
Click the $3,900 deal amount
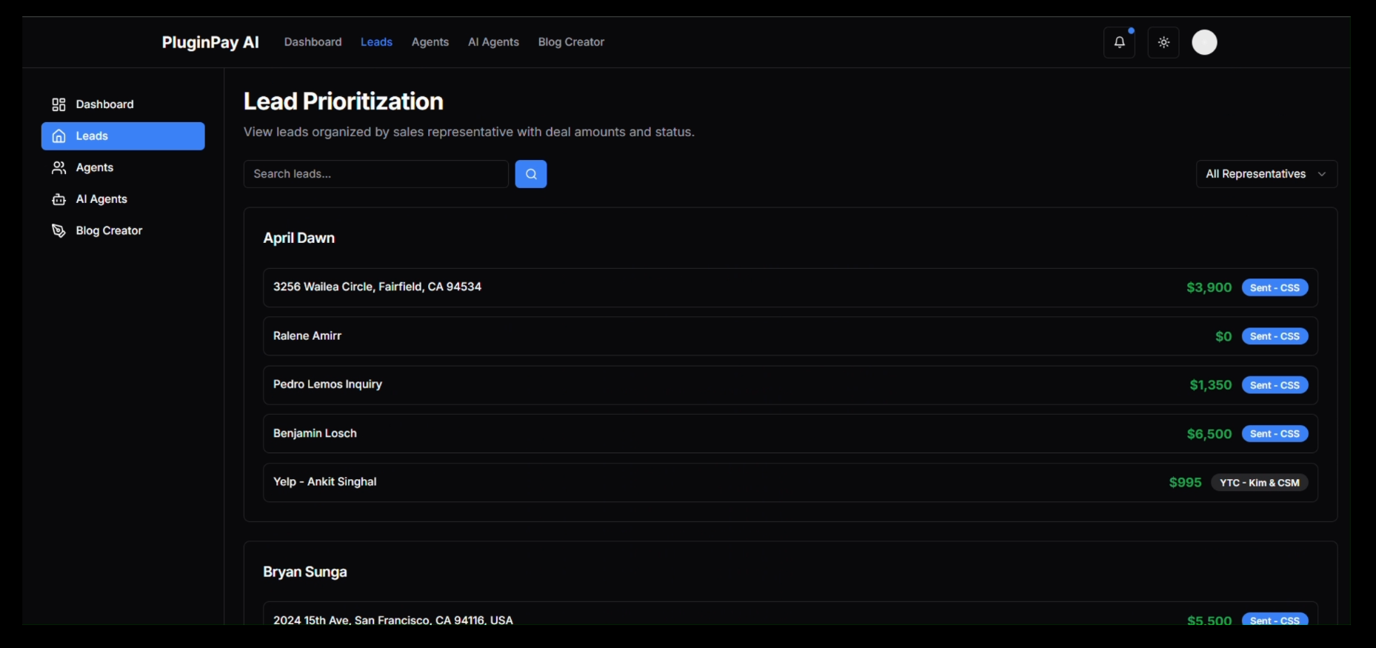(x=1209, y=287)
